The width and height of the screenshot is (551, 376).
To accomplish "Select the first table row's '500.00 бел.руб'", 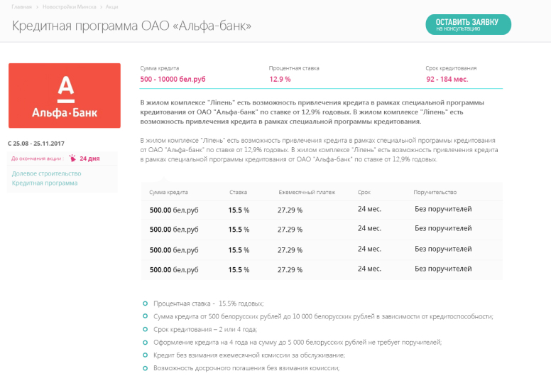I will tap(174, 210).
